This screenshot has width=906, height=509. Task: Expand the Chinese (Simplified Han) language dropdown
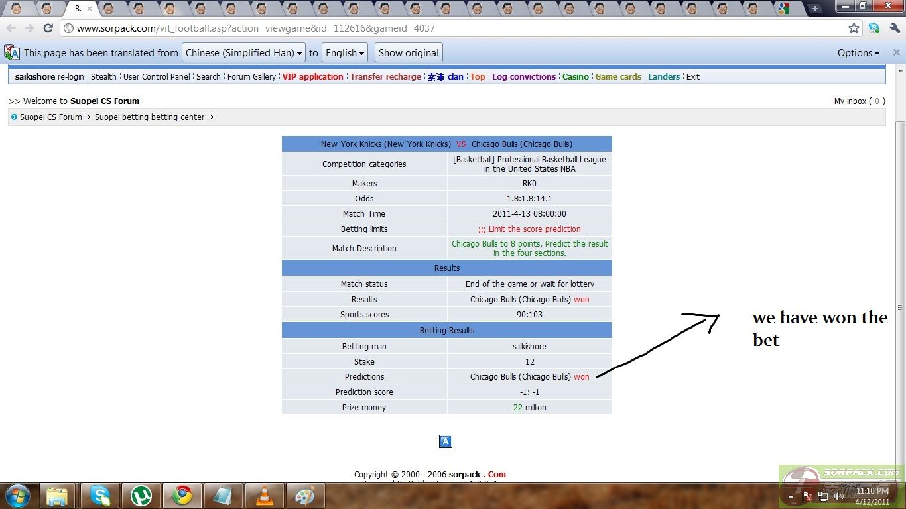coord(243,53)
